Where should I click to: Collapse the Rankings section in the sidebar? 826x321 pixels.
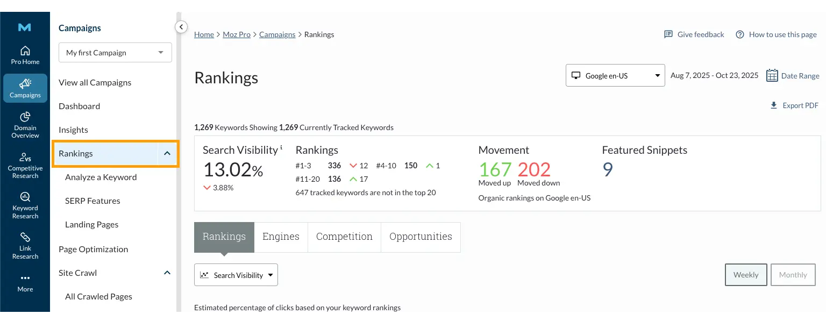(167, 153)
